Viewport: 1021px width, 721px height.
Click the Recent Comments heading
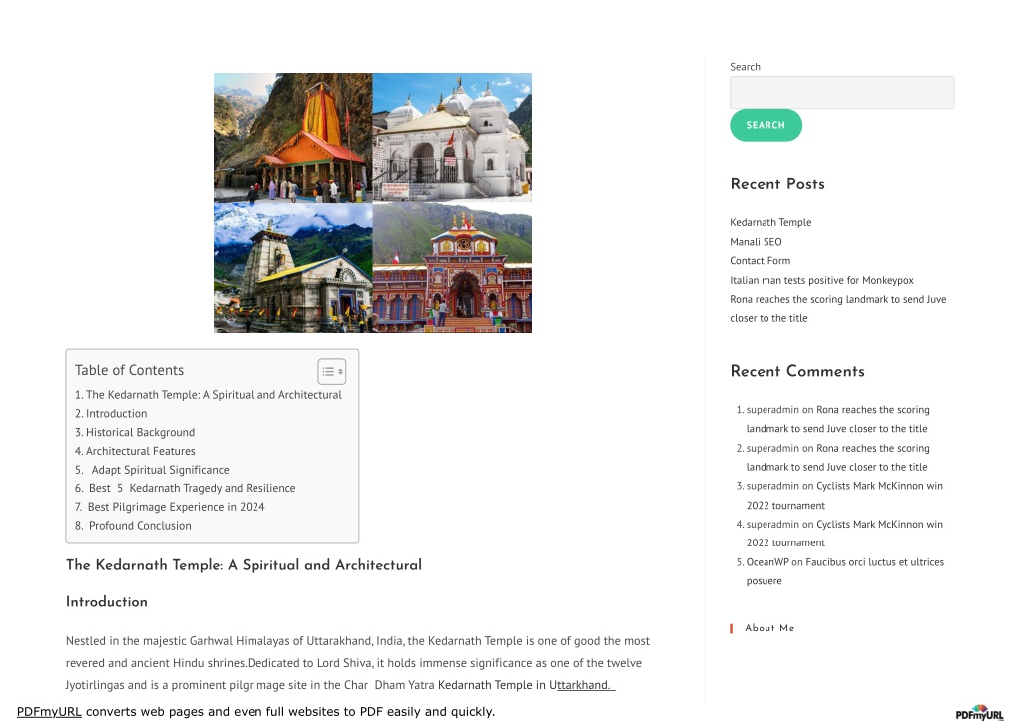click(797, 371)
